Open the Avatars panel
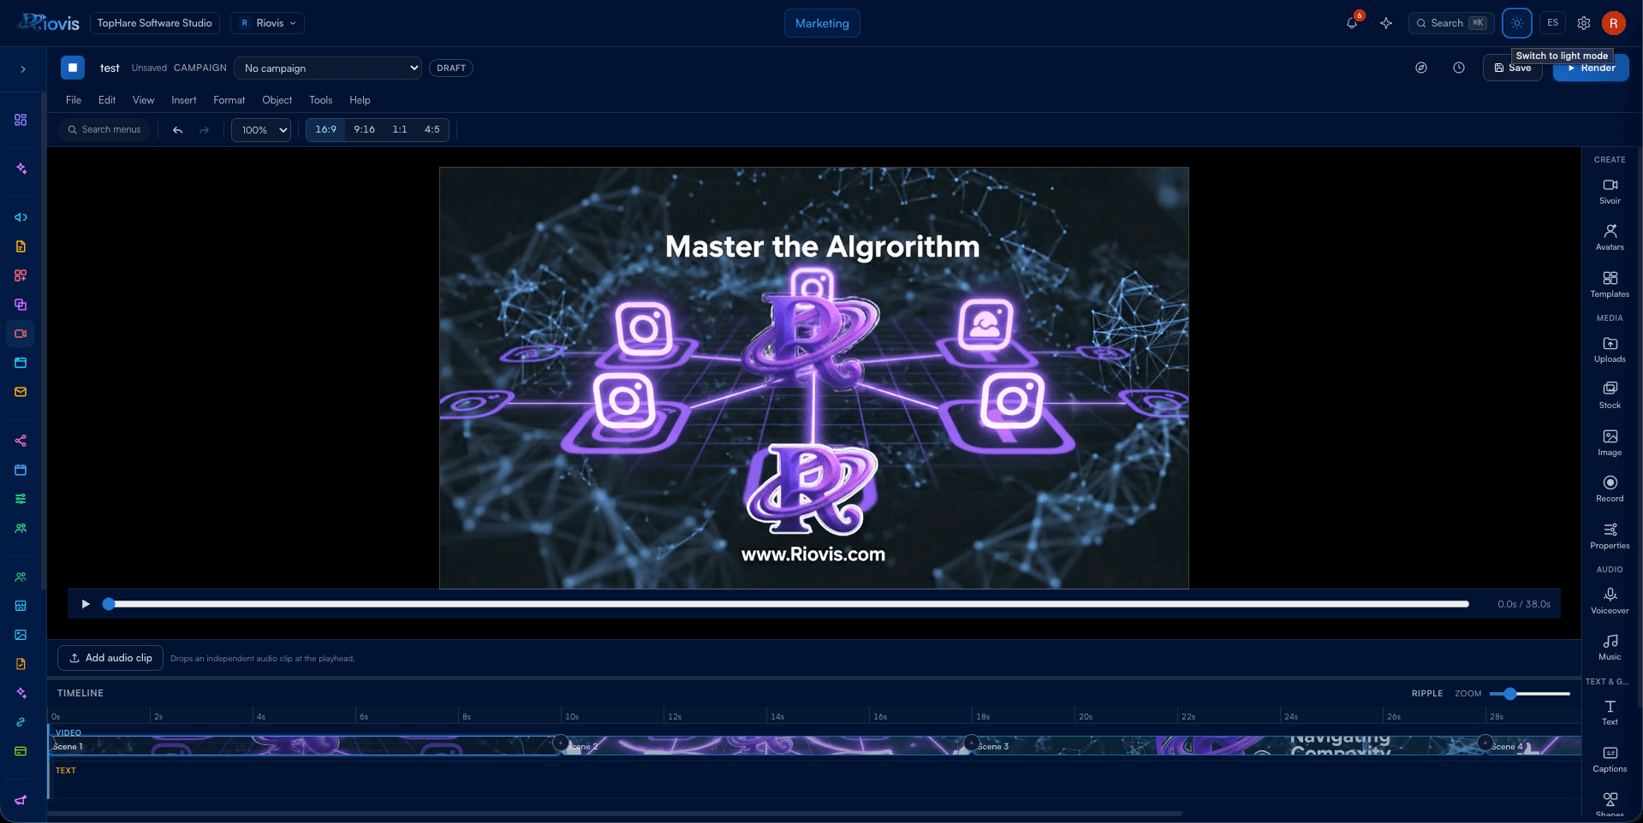 click(x=1610, y=238)
